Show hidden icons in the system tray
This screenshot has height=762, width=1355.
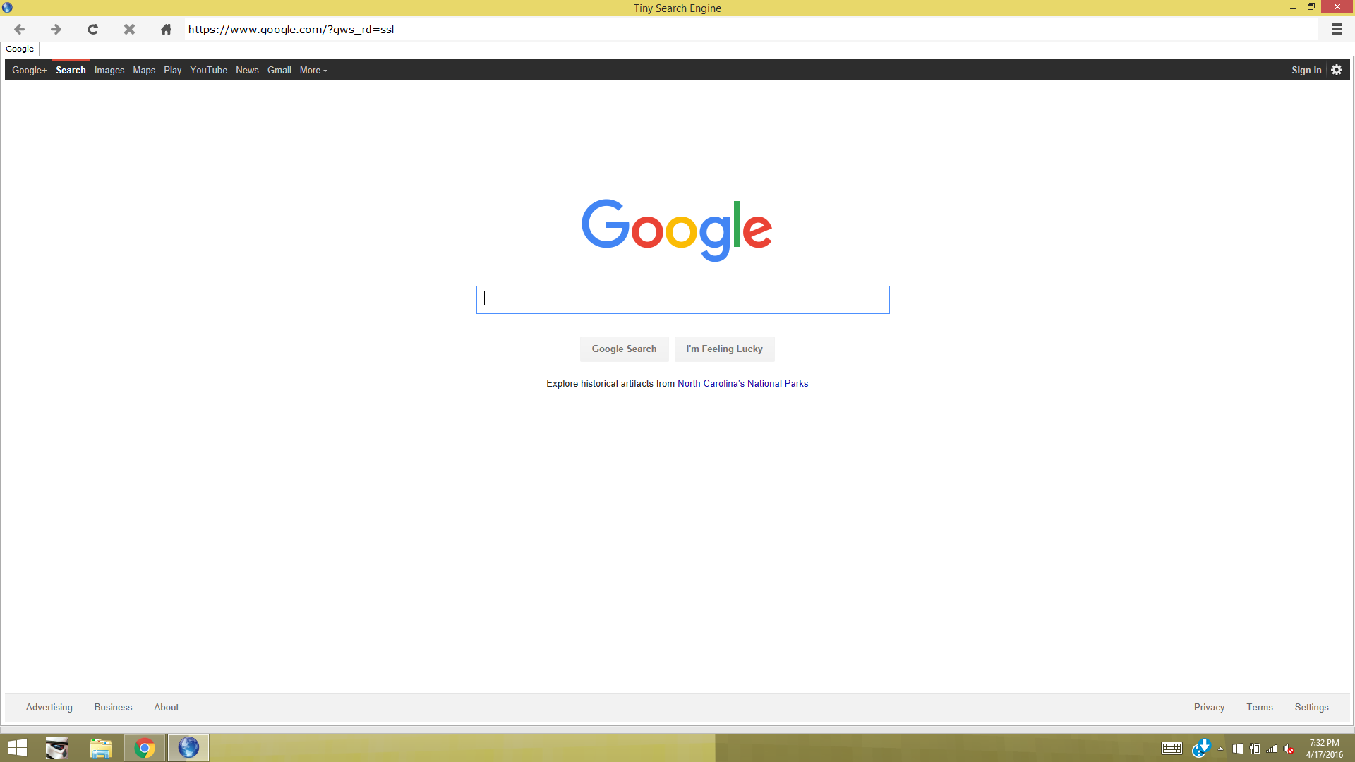tap(1220, 749)
